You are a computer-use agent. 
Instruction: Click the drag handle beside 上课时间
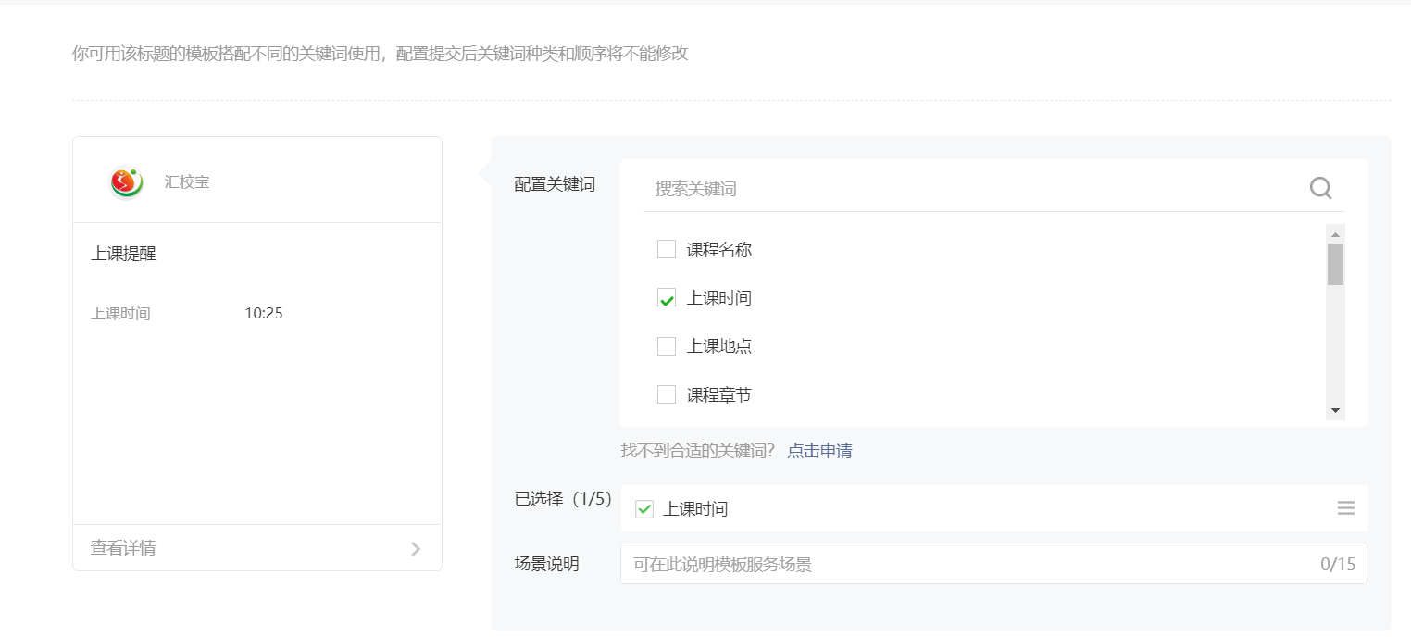point(1345,508)
